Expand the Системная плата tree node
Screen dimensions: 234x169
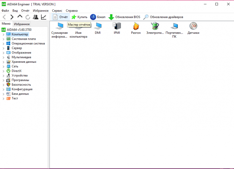pos(3,39)
